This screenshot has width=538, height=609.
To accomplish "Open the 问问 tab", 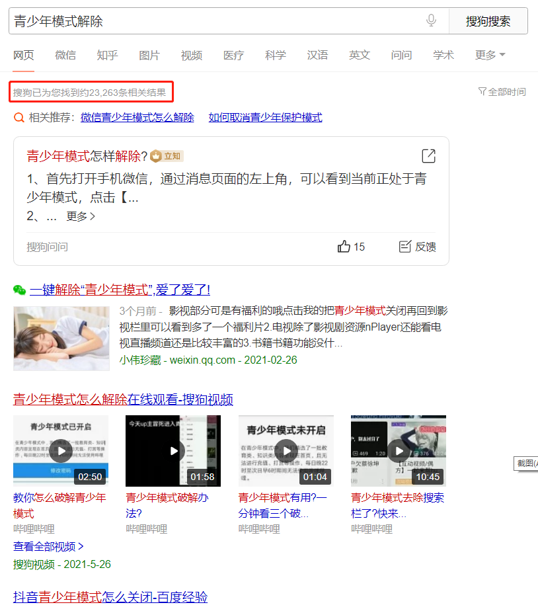I will click(x=401, y=55).
